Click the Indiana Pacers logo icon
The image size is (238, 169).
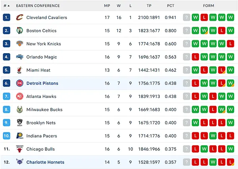tap(20, 136)
